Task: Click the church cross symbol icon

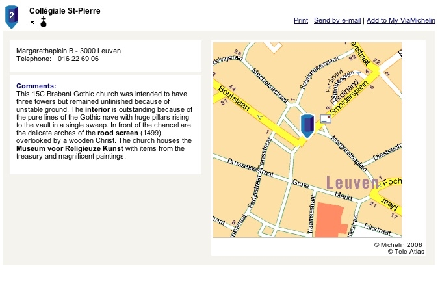Action: click(44, 23)
